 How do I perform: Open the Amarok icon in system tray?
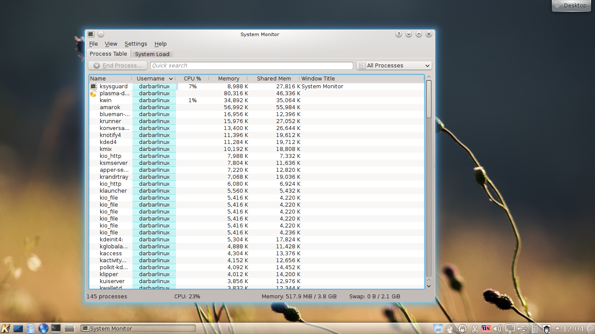[450, 328]
